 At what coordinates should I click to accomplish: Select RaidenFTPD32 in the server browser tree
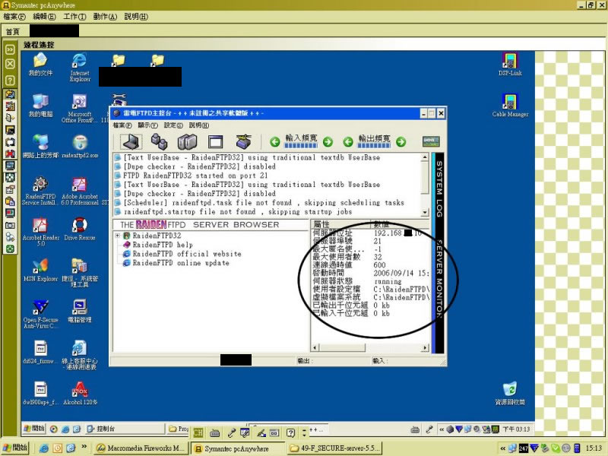(x=157, y=236)
